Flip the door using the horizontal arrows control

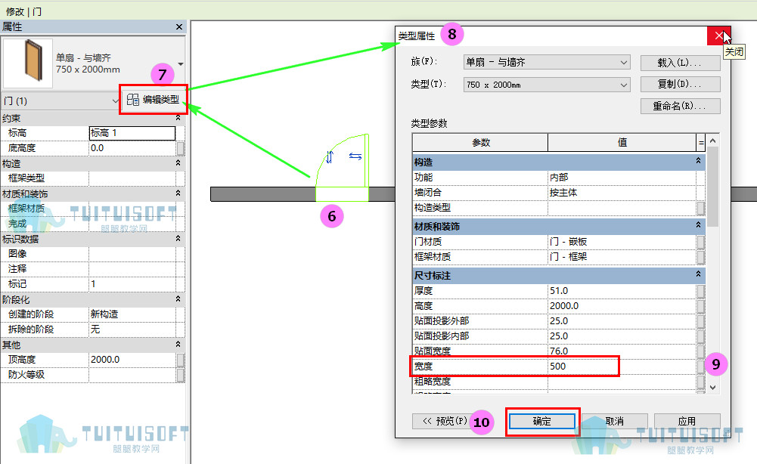355,156
